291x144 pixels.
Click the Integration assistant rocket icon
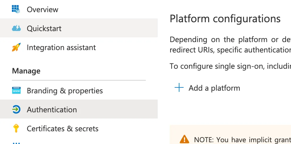coord(16,47)
